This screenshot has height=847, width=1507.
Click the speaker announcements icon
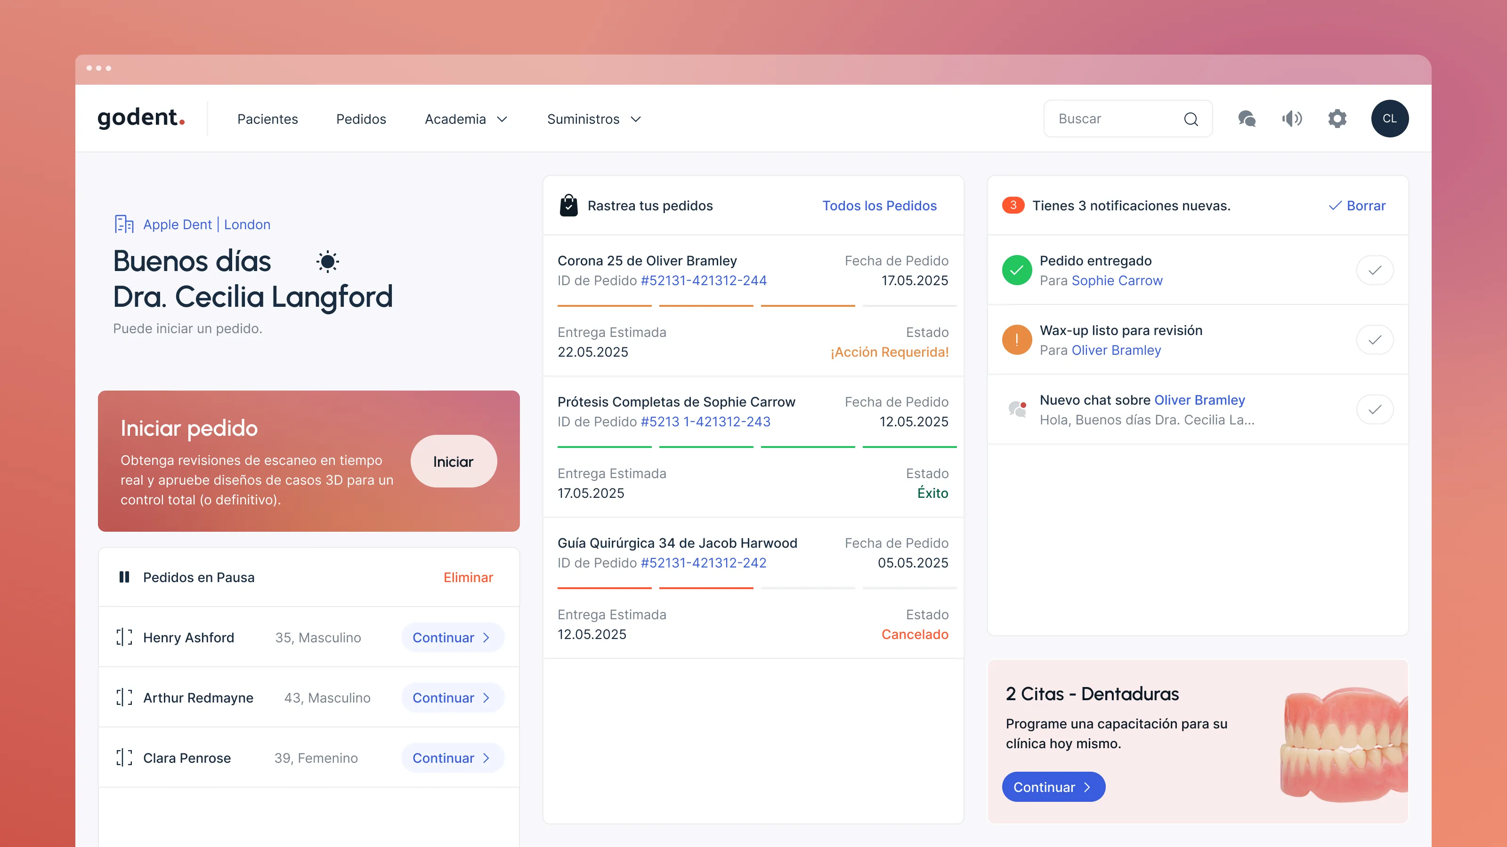[x=1292, y=119]
